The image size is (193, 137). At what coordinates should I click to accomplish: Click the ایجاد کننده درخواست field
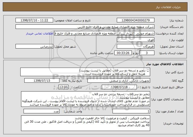pos(104,33)
